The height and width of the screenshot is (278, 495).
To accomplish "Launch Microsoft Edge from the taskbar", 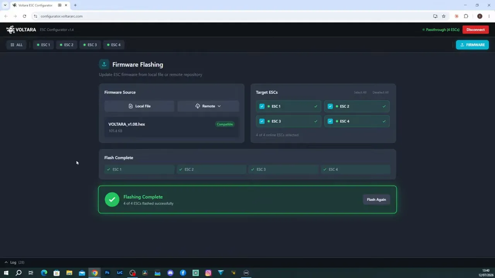I will pos(44,273).
